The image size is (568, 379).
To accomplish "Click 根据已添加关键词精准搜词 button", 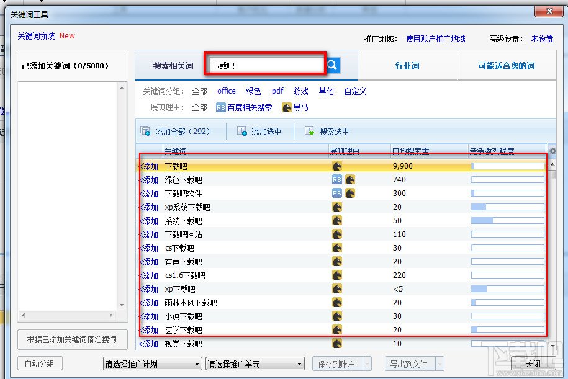I will click(x=73, y=339).
